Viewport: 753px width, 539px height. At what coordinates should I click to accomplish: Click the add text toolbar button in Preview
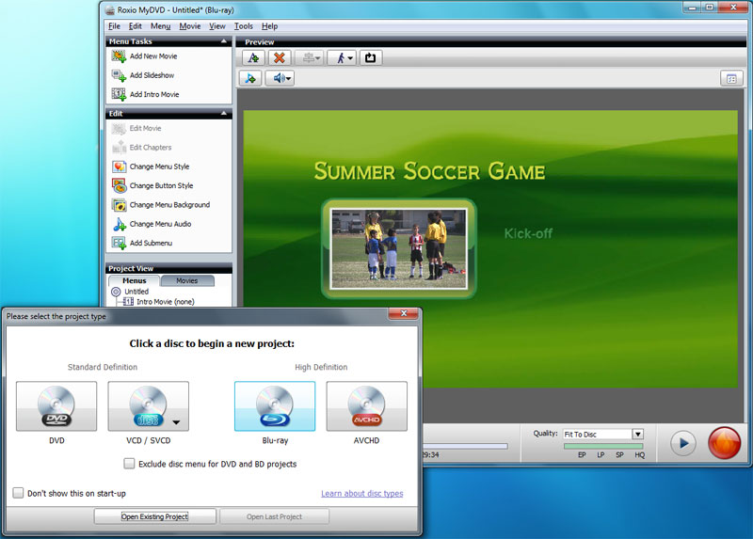pos(253,58)
